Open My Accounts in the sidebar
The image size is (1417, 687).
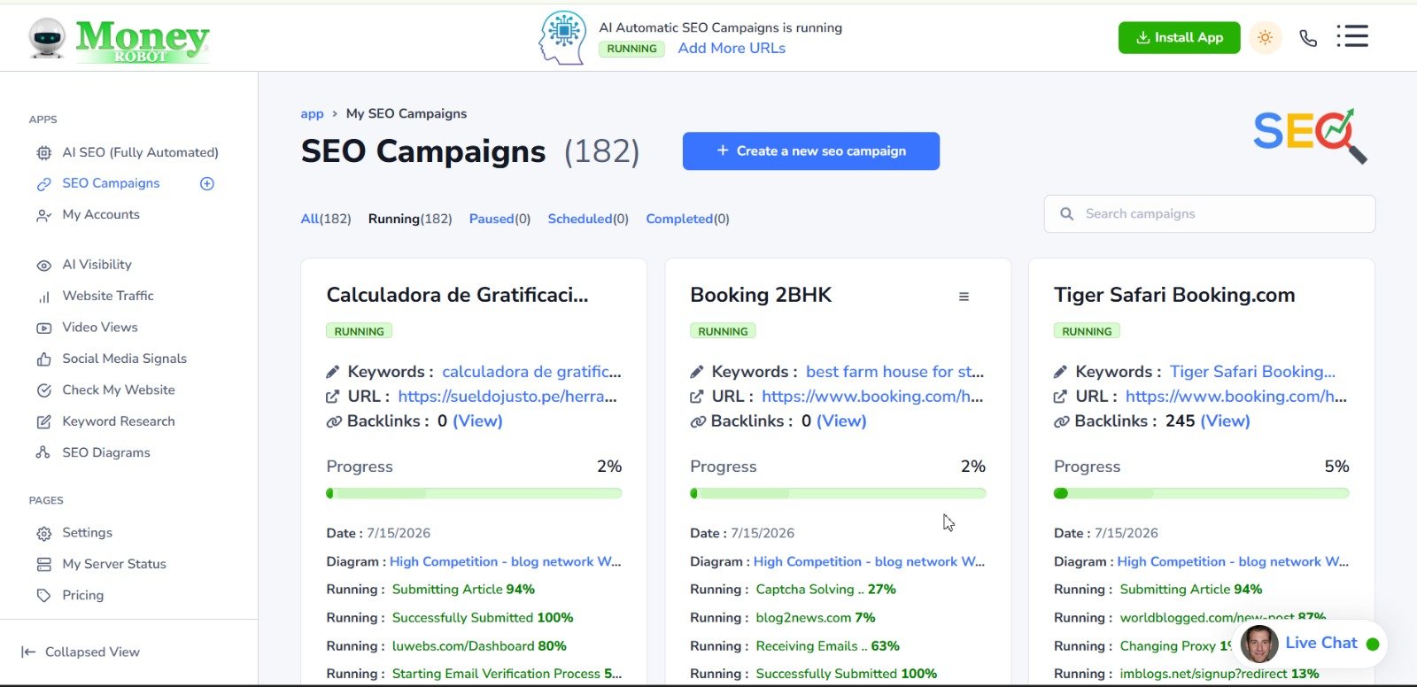point(101,214)
